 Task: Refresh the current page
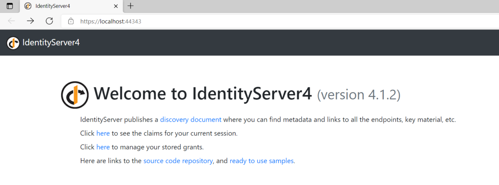49,21
